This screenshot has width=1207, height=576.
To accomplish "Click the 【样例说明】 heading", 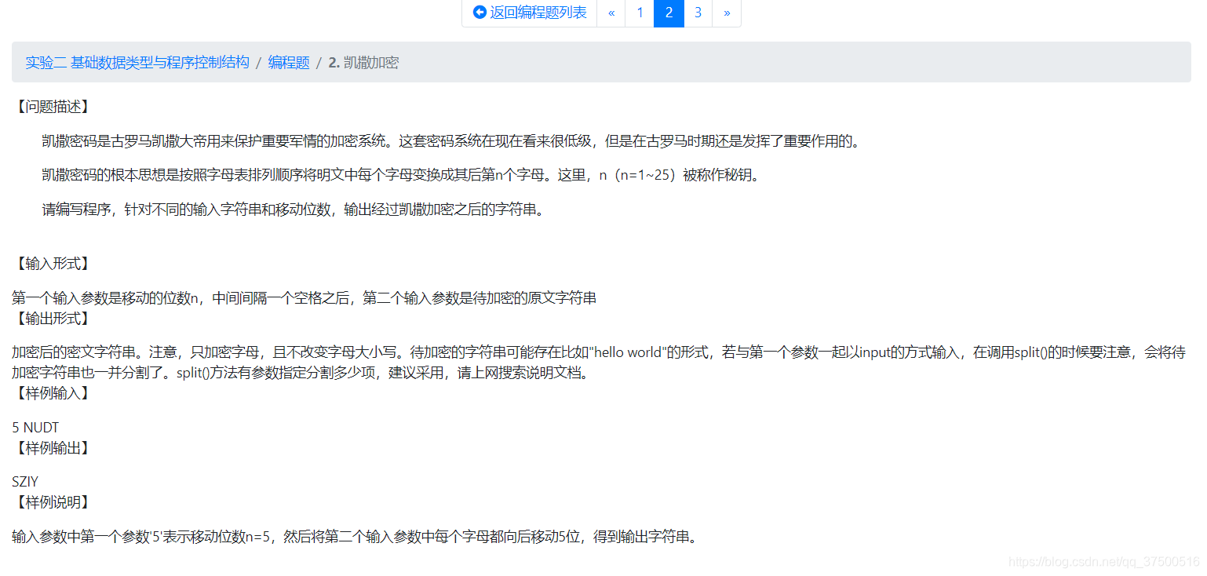I will [x=53, y=501].
